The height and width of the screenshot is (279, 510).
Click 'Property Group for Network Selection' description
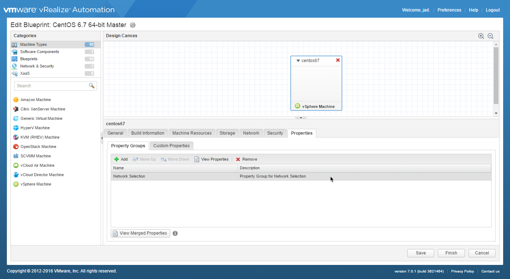273,176
